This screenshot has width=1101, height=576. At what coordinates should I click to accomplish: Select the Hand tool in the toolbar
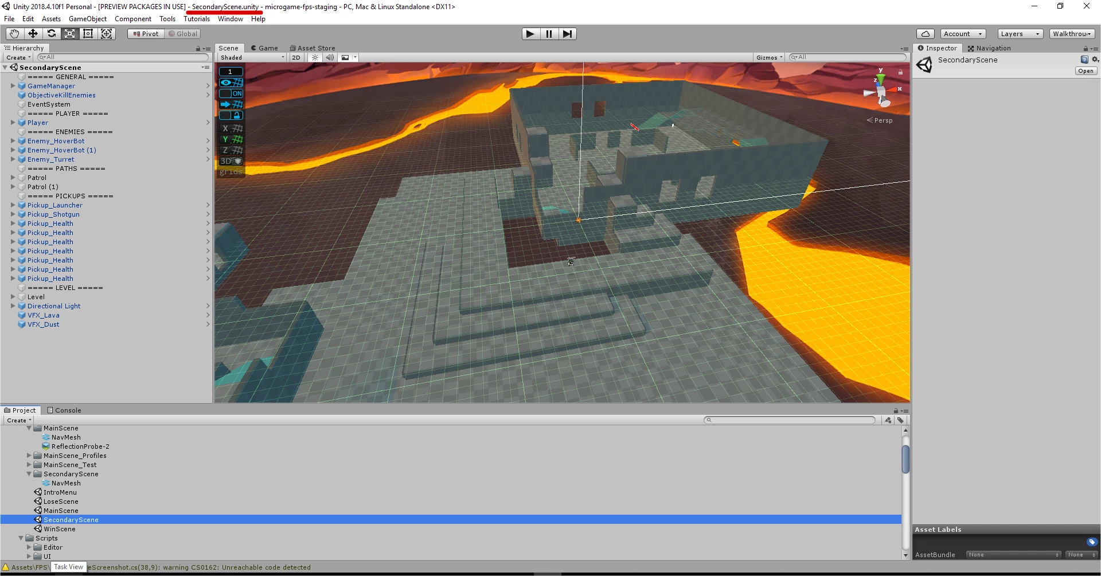14,34
